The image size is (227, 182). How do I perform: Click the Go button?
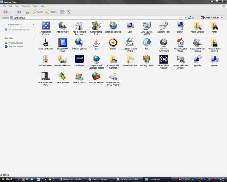pyautogui.click(x=191, y=18)
